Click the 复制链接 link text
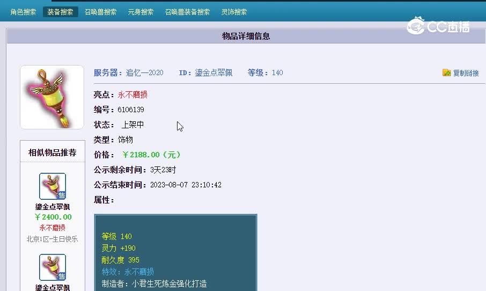The width and height of the screenshot is (486, 291). (x=466, y=73)
